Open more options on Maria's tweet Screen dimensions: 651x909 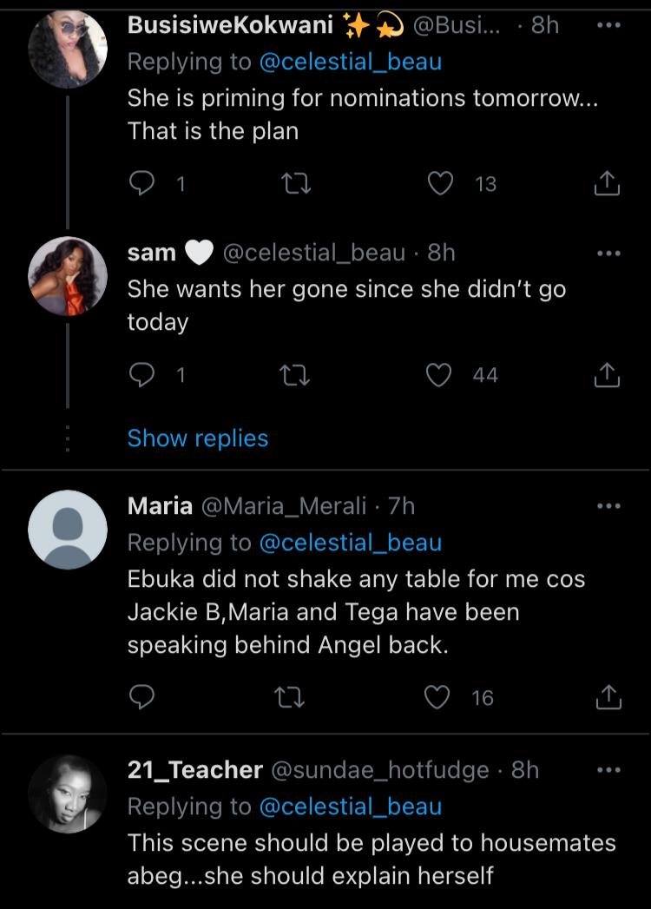[x=608, y=505]
